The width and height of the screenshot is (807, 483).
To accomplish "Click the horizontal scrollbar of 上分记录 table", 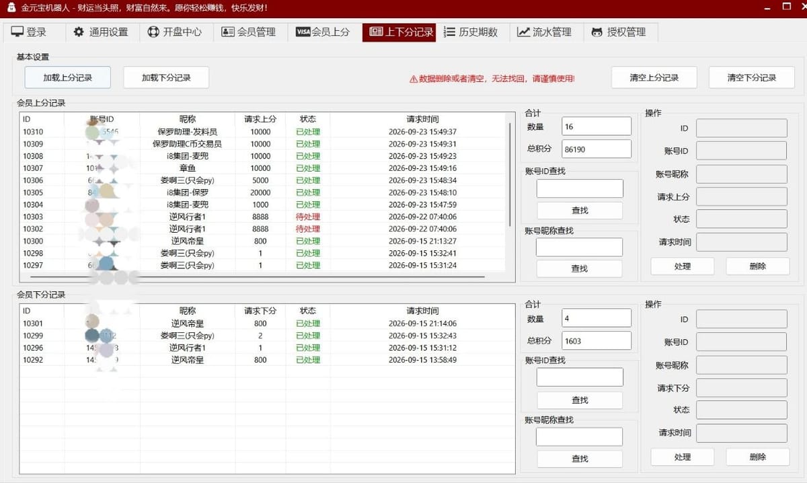I will 257,276.
